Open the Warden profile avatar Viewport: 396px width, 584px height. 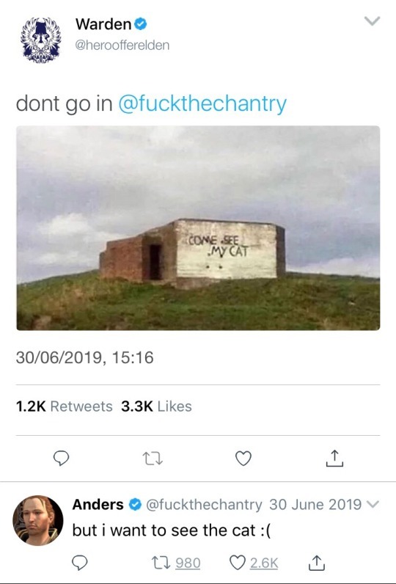tap(40, 40)
